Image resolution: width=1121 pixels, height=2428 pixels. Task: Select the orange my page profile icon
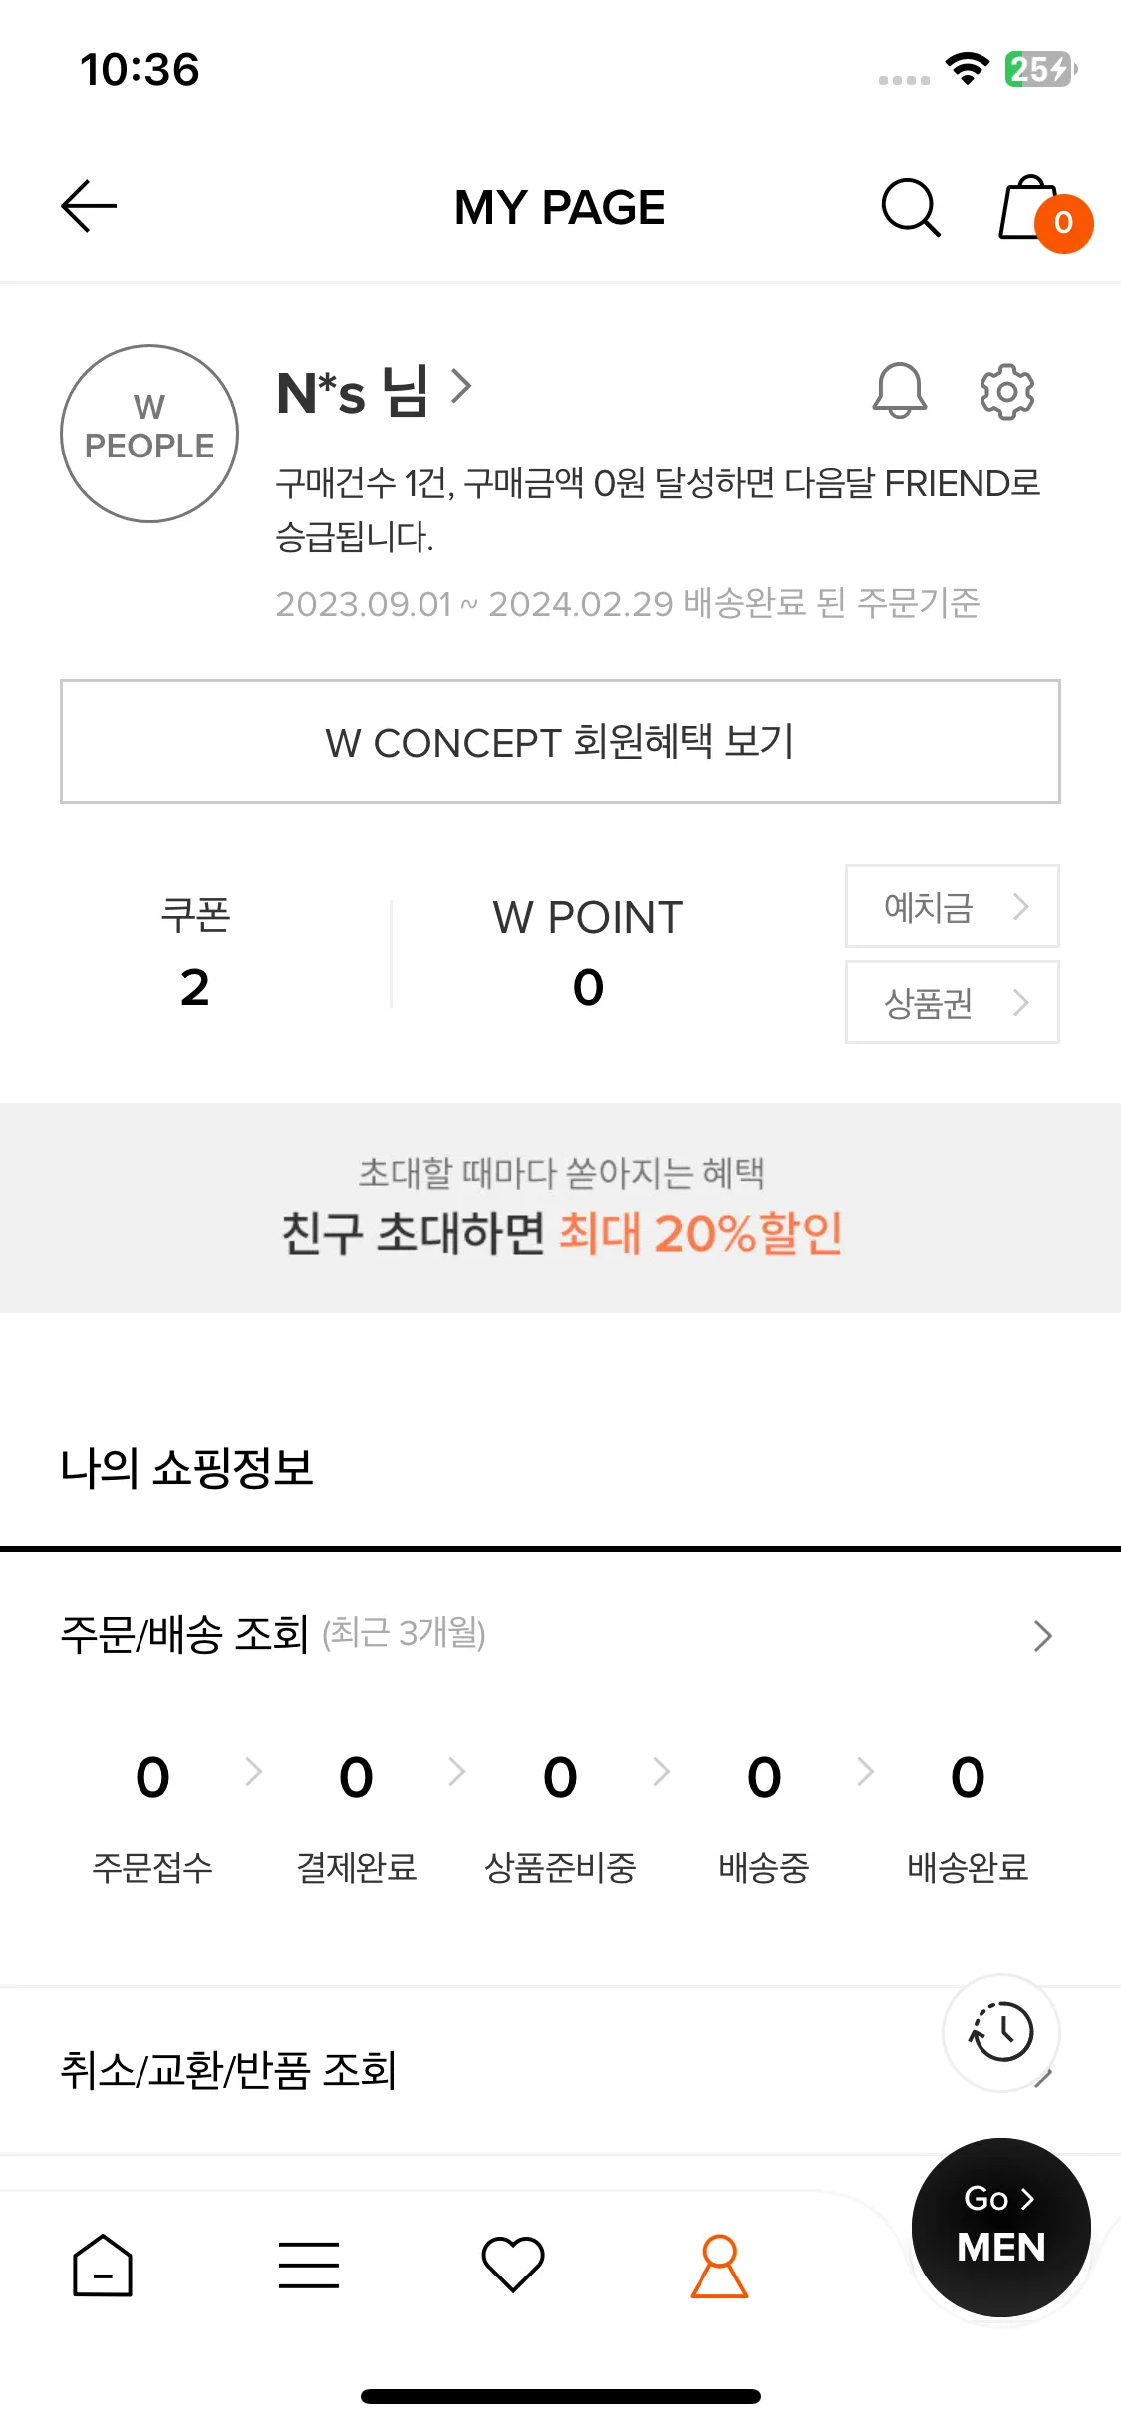[x=719, y=2266]
